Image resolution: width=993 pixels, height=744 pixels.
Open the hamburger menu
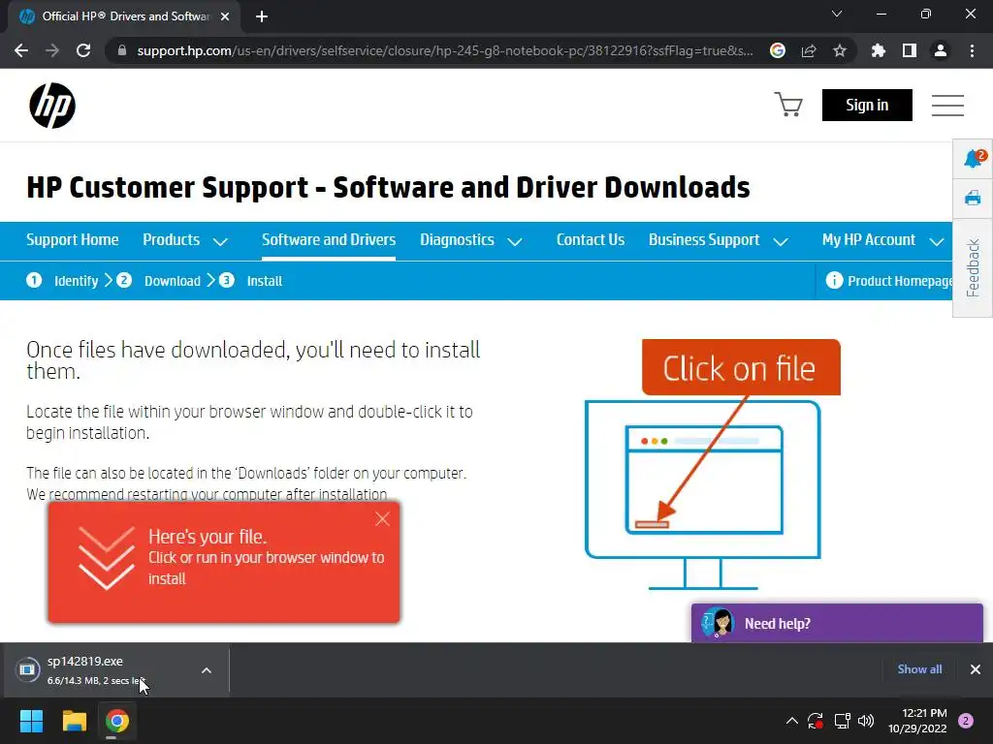coord(947,105)
